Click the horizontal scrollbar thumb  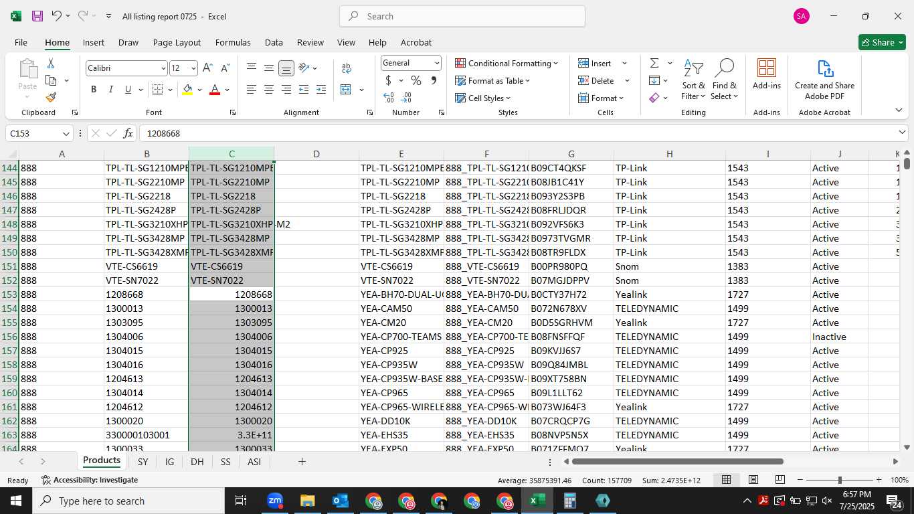tap(677, 462)
